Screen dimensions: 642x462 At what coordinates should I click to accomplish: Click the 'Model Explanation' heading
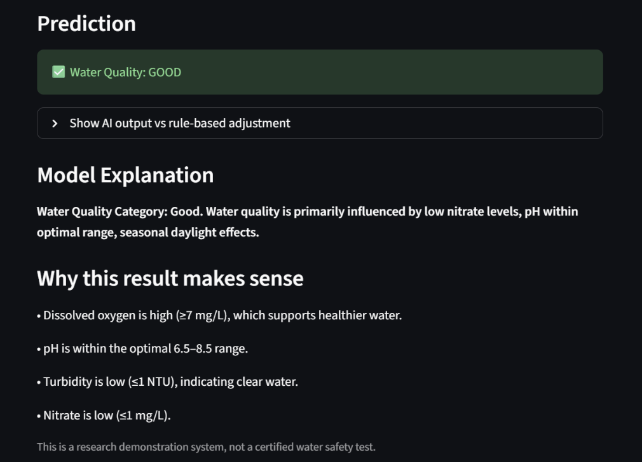pyautogui.click(x=125, y=175)
